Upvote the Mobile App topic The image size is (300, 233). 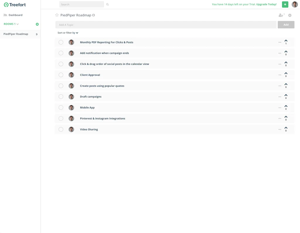286,106
